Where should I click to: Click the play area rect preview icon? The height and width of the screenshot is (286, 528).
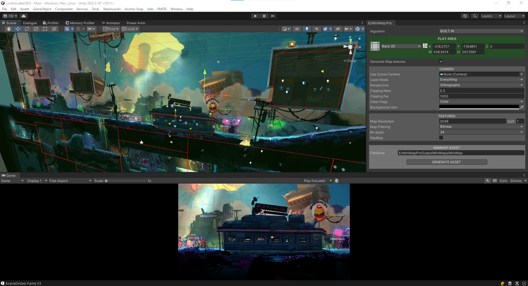pos(375,46)
